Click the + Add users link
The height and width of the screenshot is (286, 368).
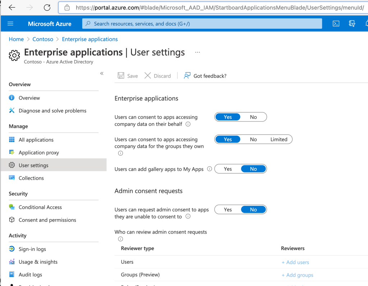click(x=295, y=262)
